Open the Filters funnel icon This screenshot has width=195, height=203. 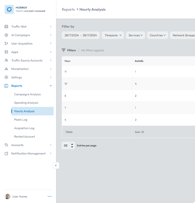coord(64,50)
